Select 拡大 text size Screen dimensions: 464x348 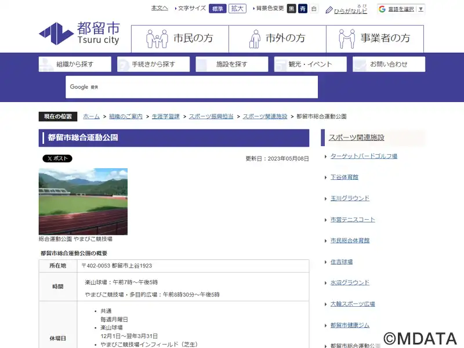point(237,9)
